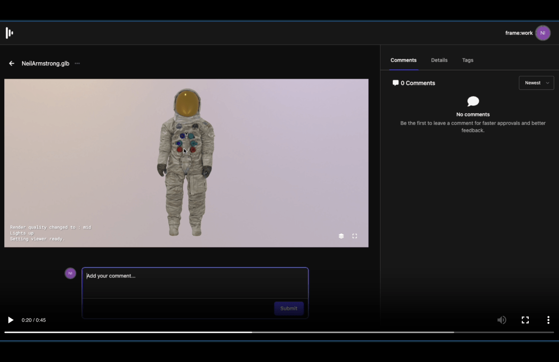The image size is (559, 362).
Task: Mute the video volume
Action: click(501, 320)
